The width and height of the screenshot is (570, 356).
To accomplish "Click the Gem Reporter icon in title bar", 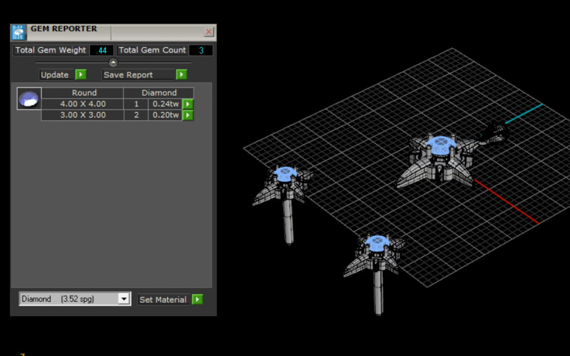I will click(x=18, y=32).
